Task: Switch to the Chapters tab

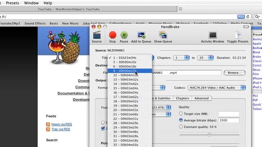Action: click(182, 98)
